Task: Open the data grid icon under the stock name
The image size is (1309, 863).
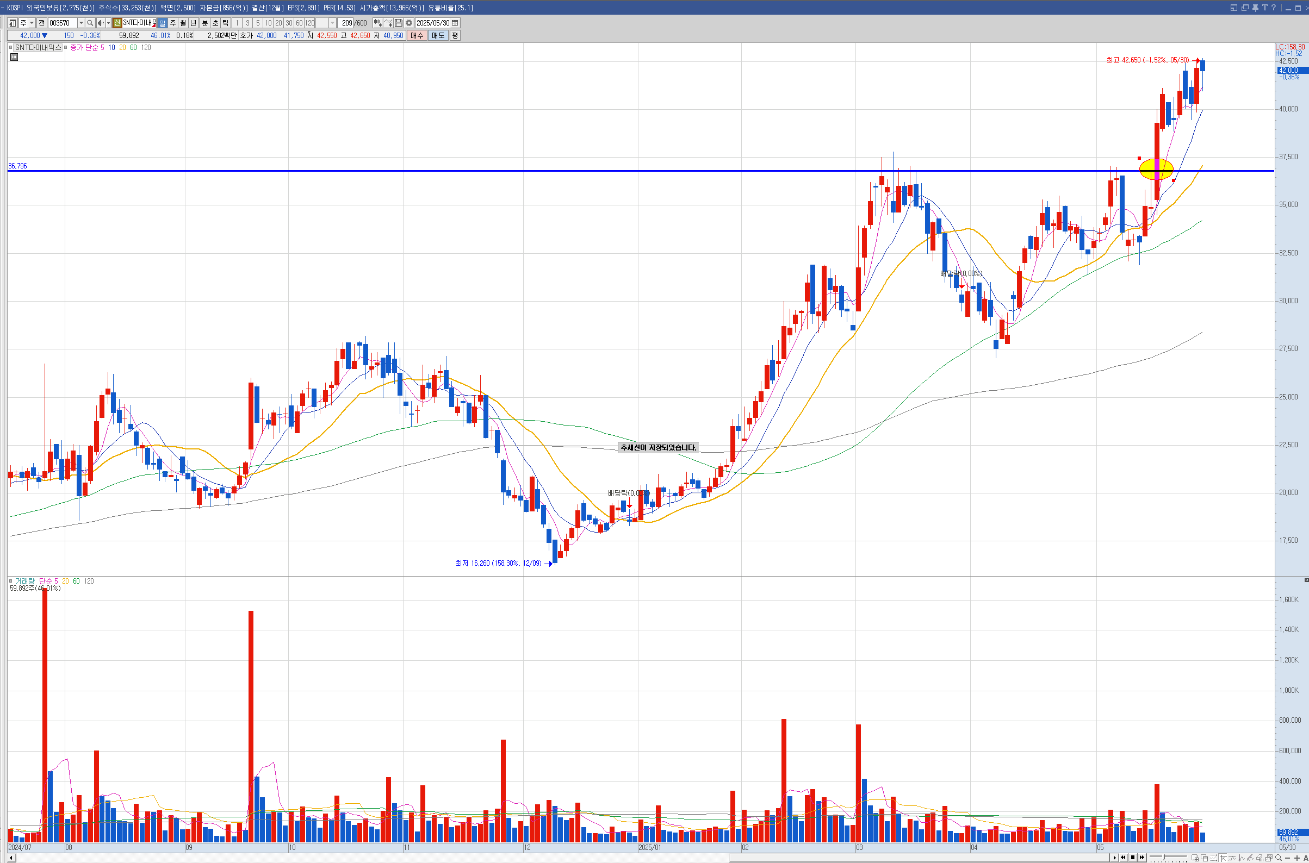Action: point(14,57)
